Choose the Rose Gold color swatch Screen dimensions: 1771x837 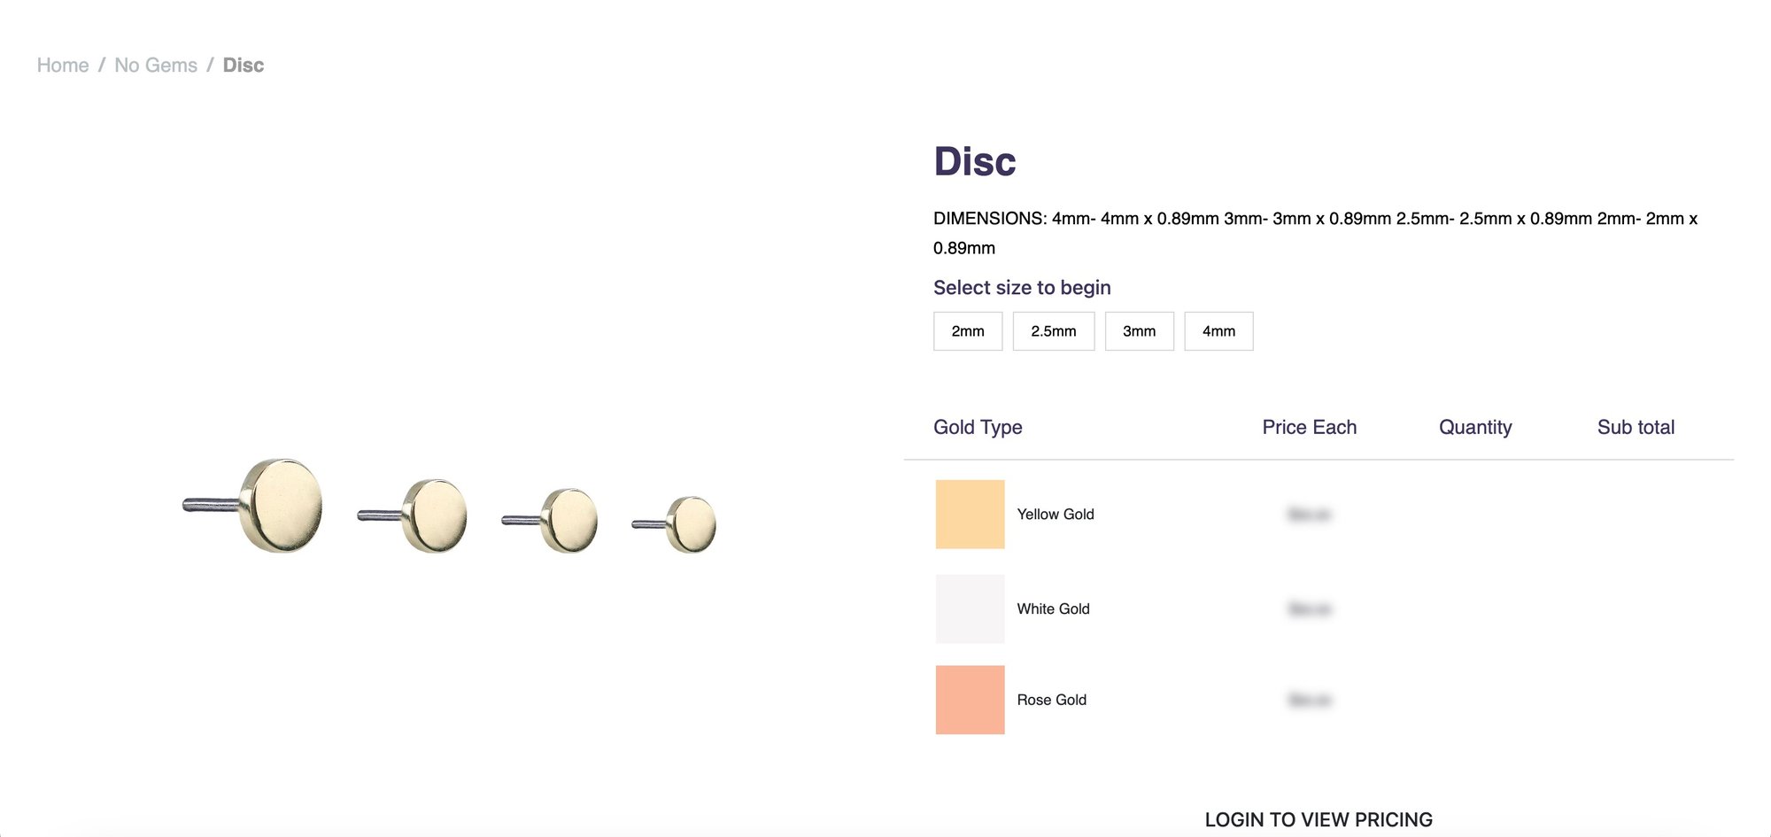point(970,700)
